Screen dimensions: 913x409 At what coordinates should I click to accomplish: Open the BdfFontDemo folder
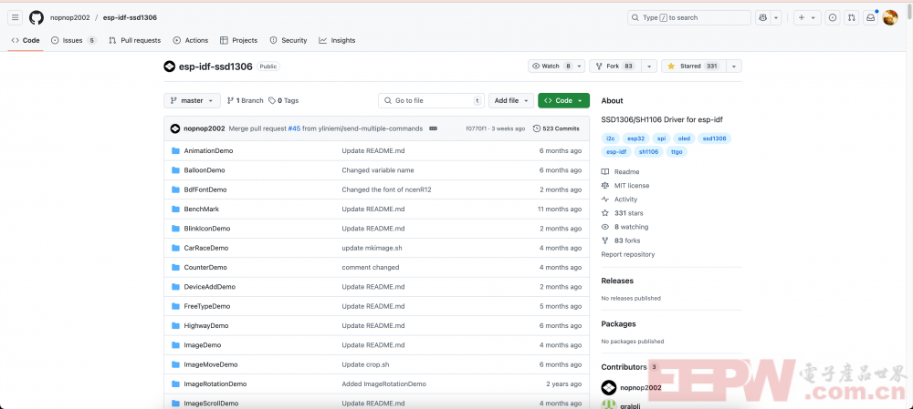pos(205,189)
